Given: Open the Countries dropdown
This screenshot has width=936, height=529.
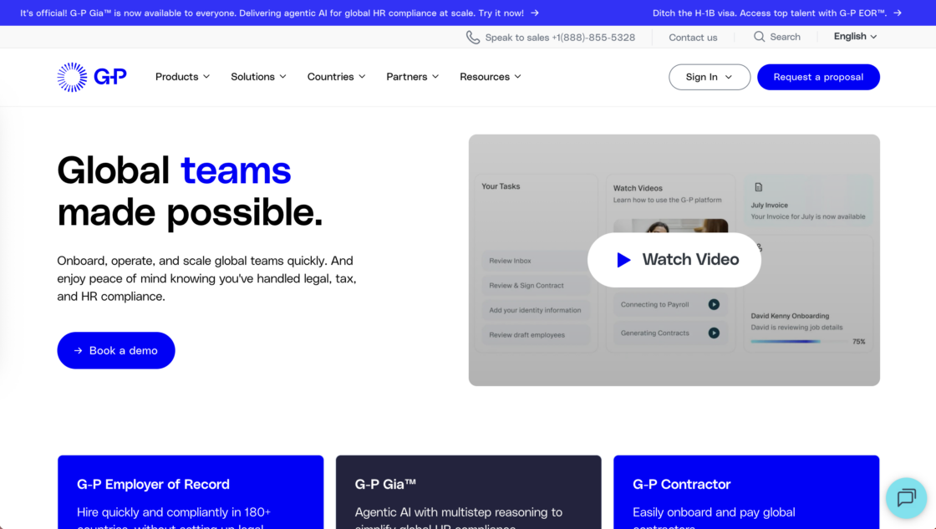Looking at the screenshot, I should click(x=336, y=77).
